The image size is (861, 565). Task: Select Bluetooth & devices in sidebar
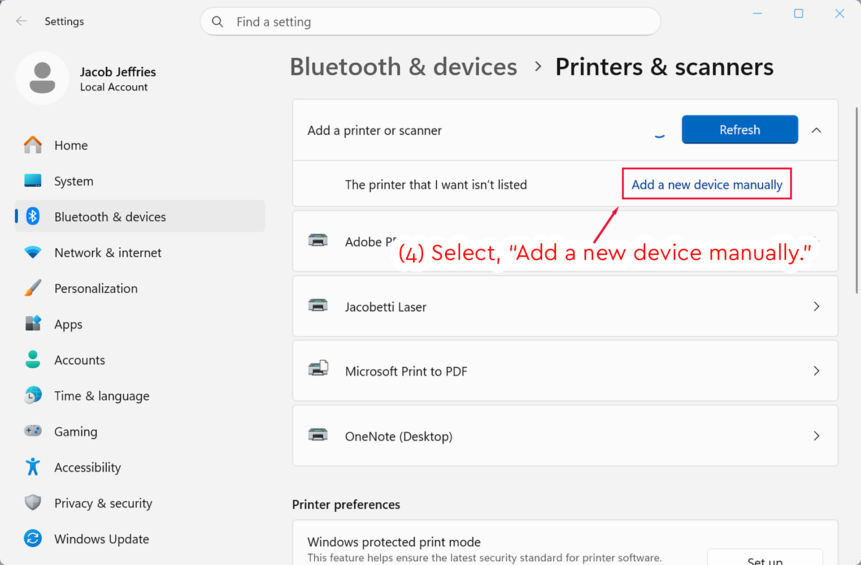tap(140, 217)
